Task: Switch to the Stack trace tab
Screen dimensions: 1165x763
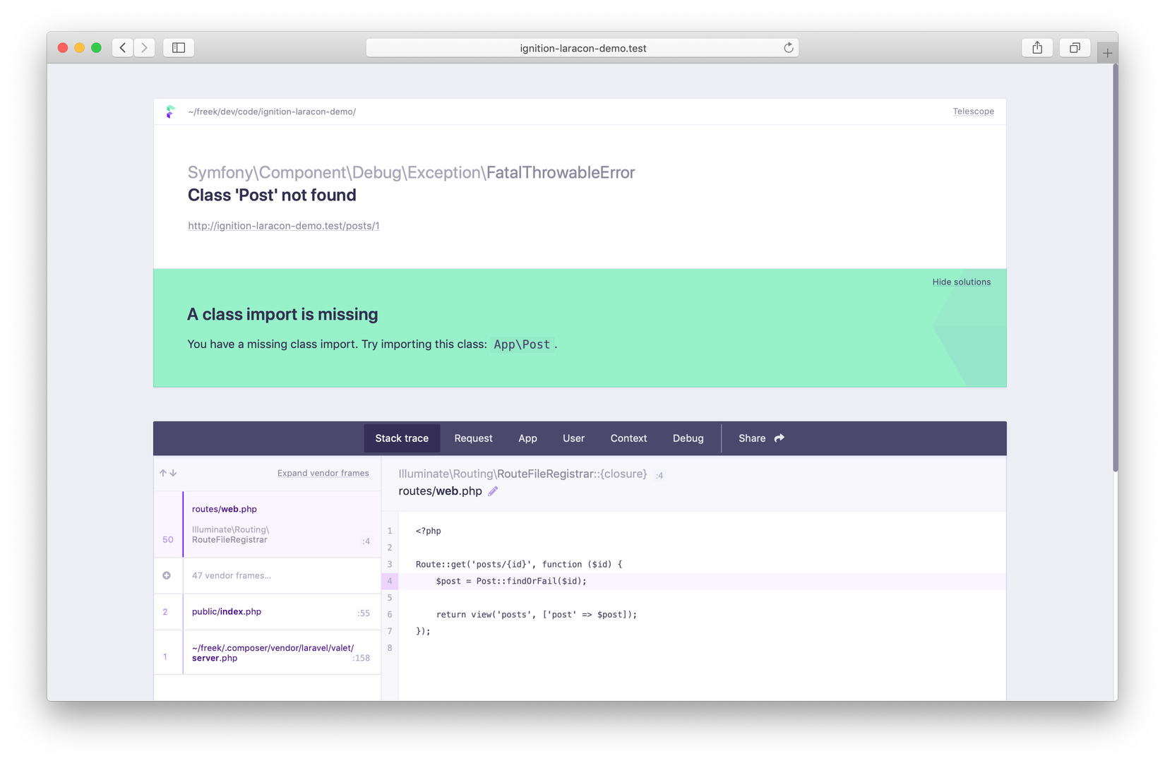Action: [x=402, y=438]
